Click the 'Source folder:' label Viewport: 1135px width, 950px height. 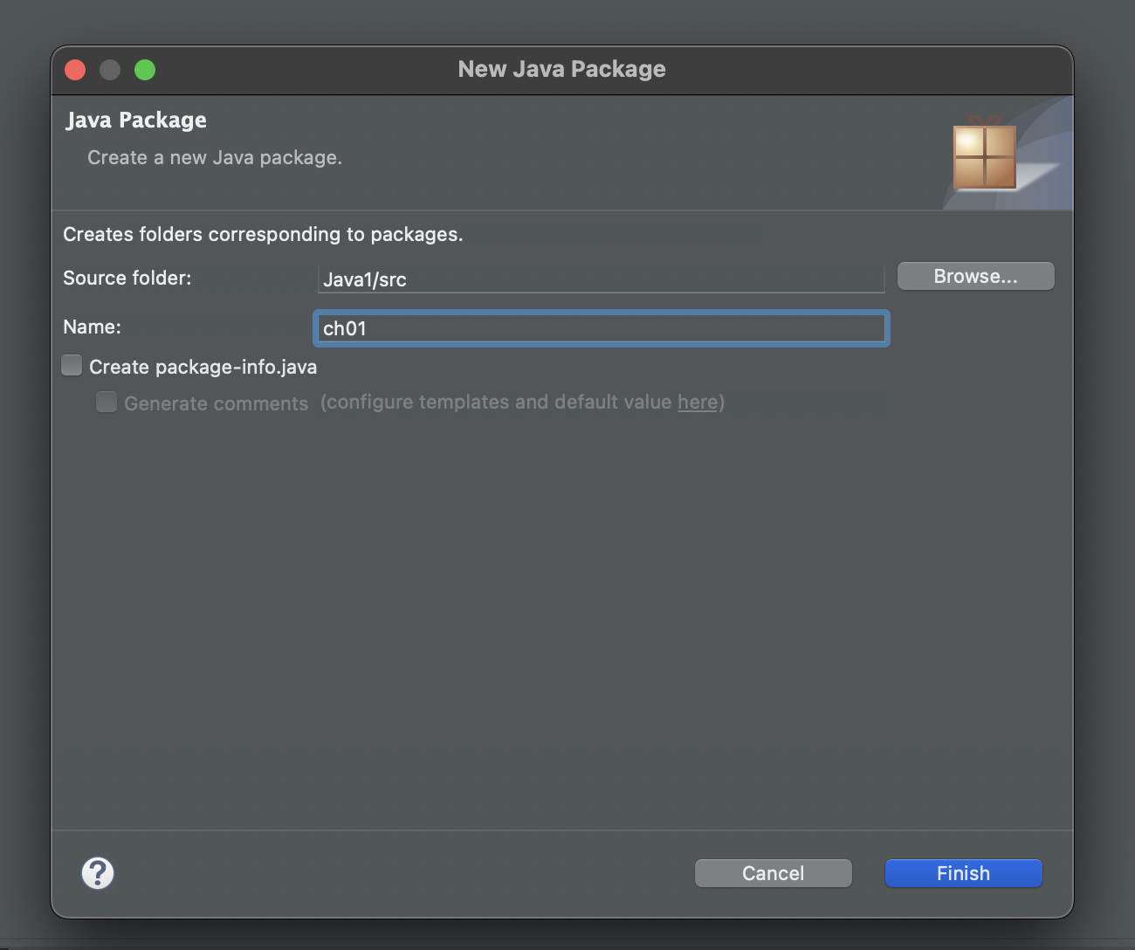coord(127,278)
